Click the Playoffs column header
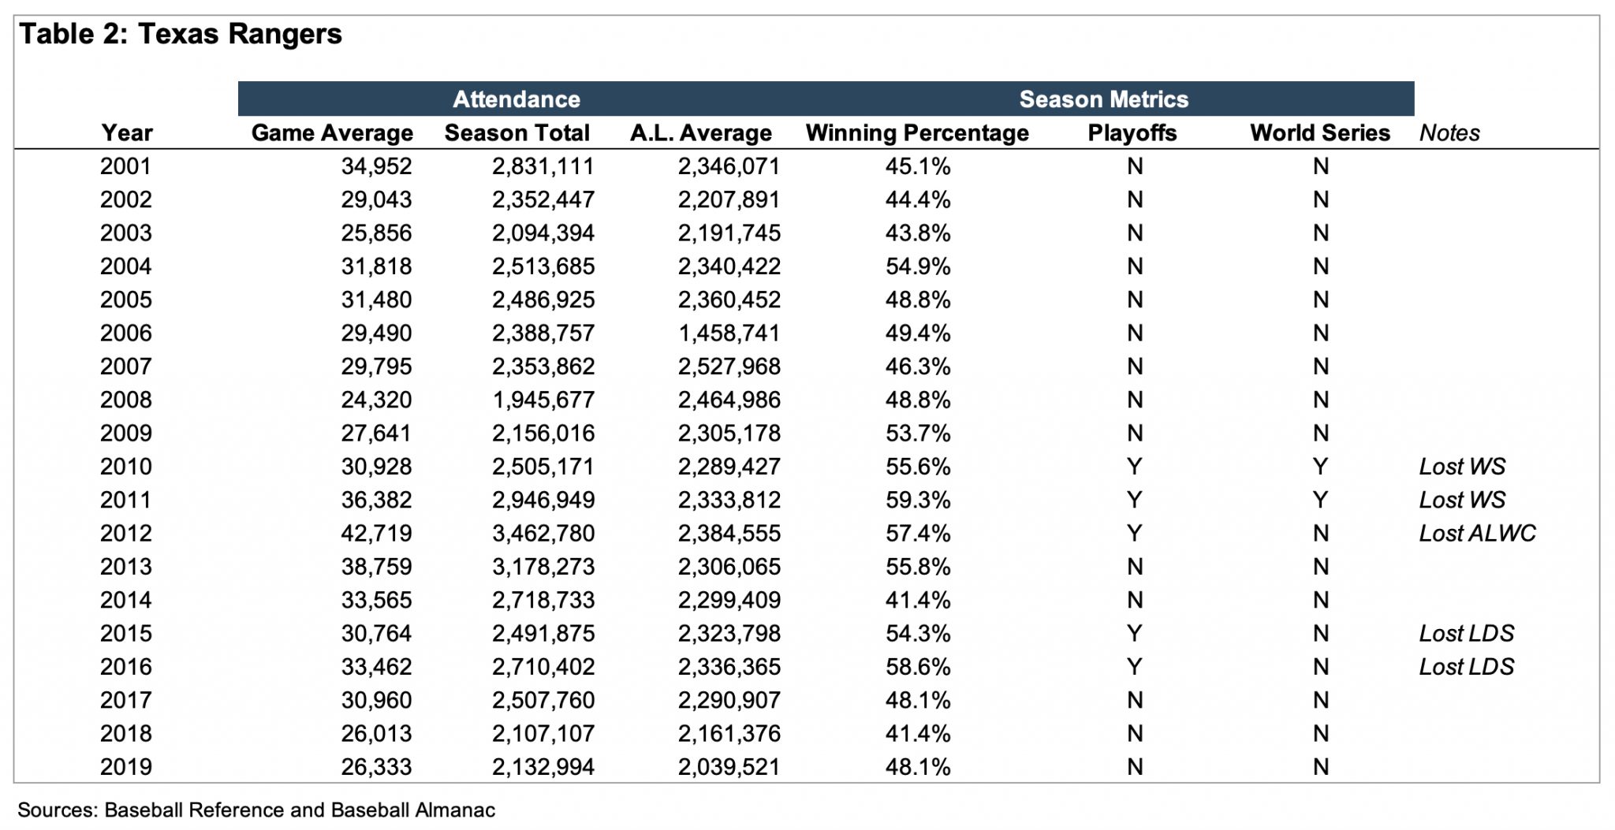Viewport: 1615px width, 830px height. coord(1132,133)
